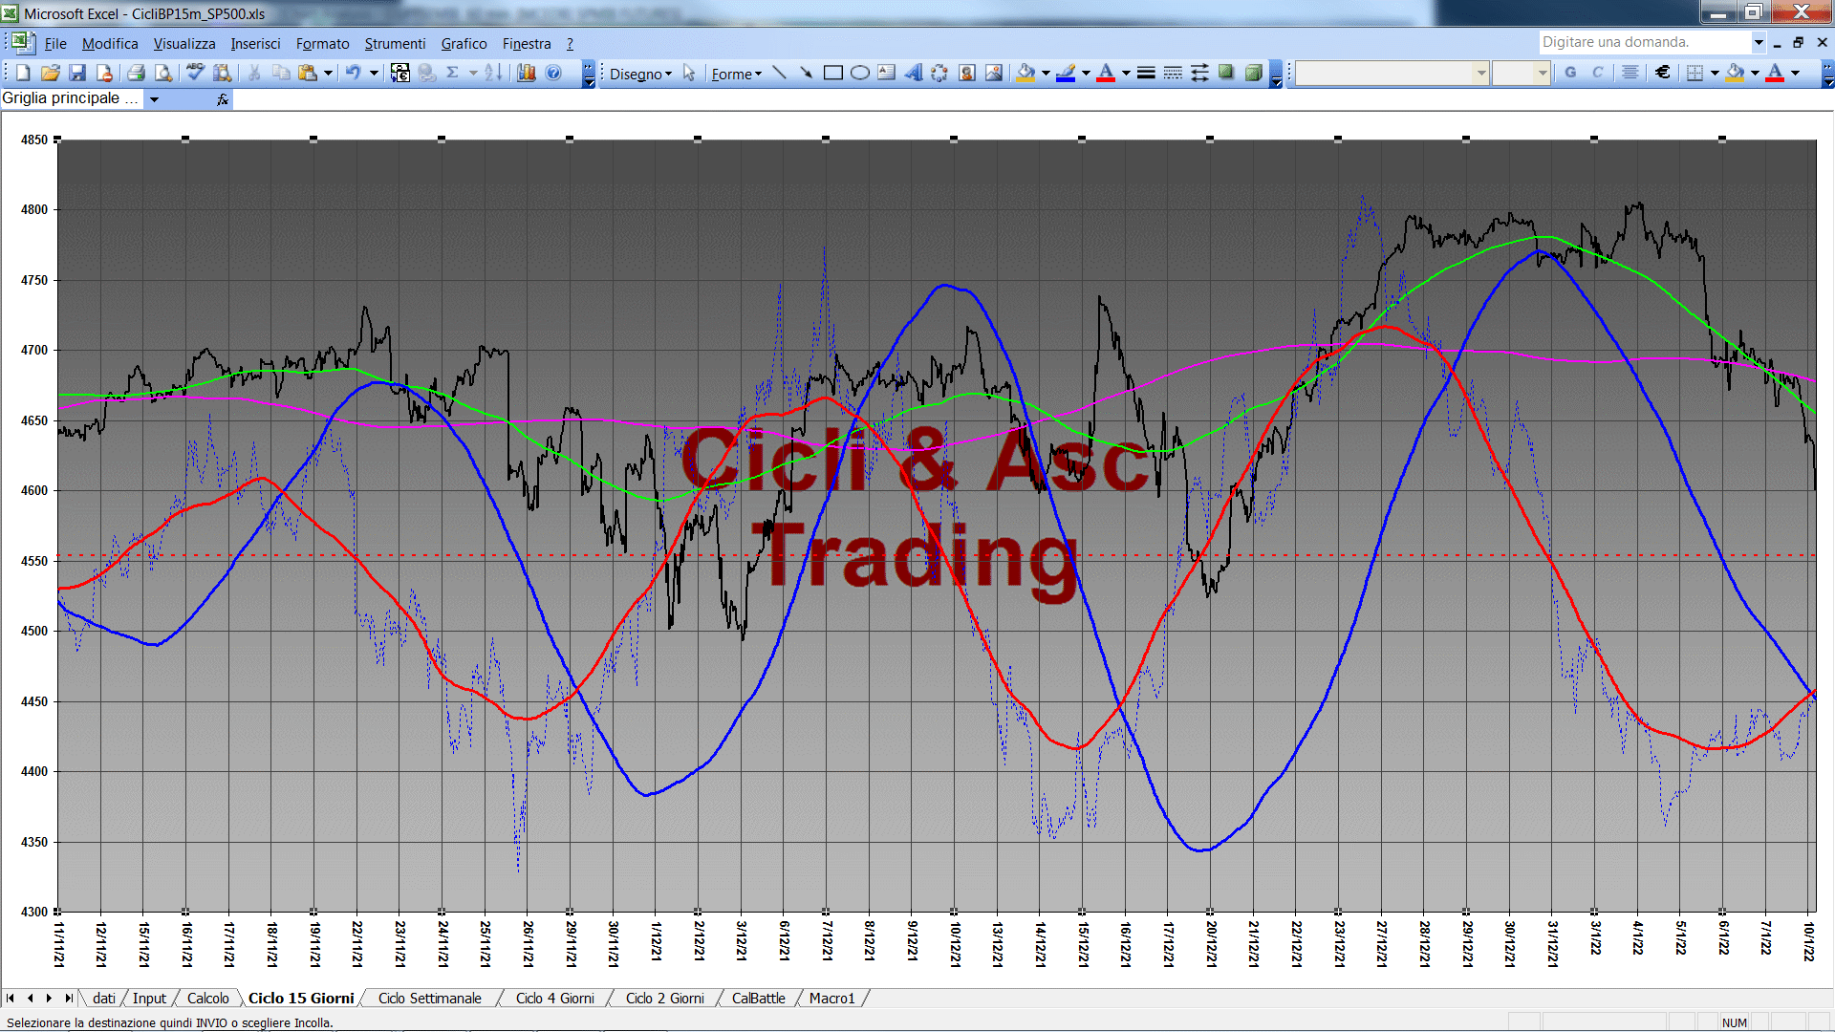This screenshot has height=1032, width=1835.
Task: Expand the borders dropdown arrow
Action: [1715, 73]
